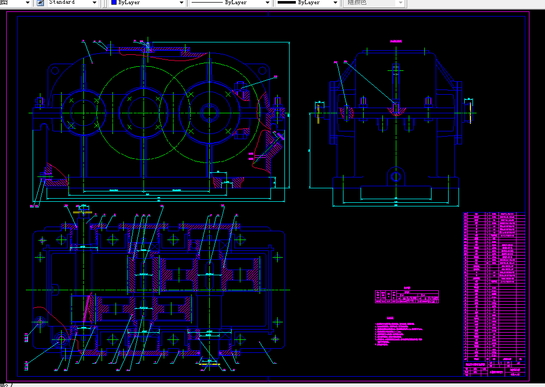Click the central shaft bore of the right gear
545x387 pixels.
point(210,113)
